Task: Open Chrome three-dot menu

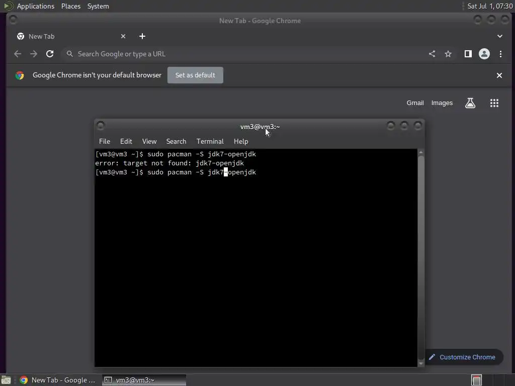Action: click(x=500, y=54)
